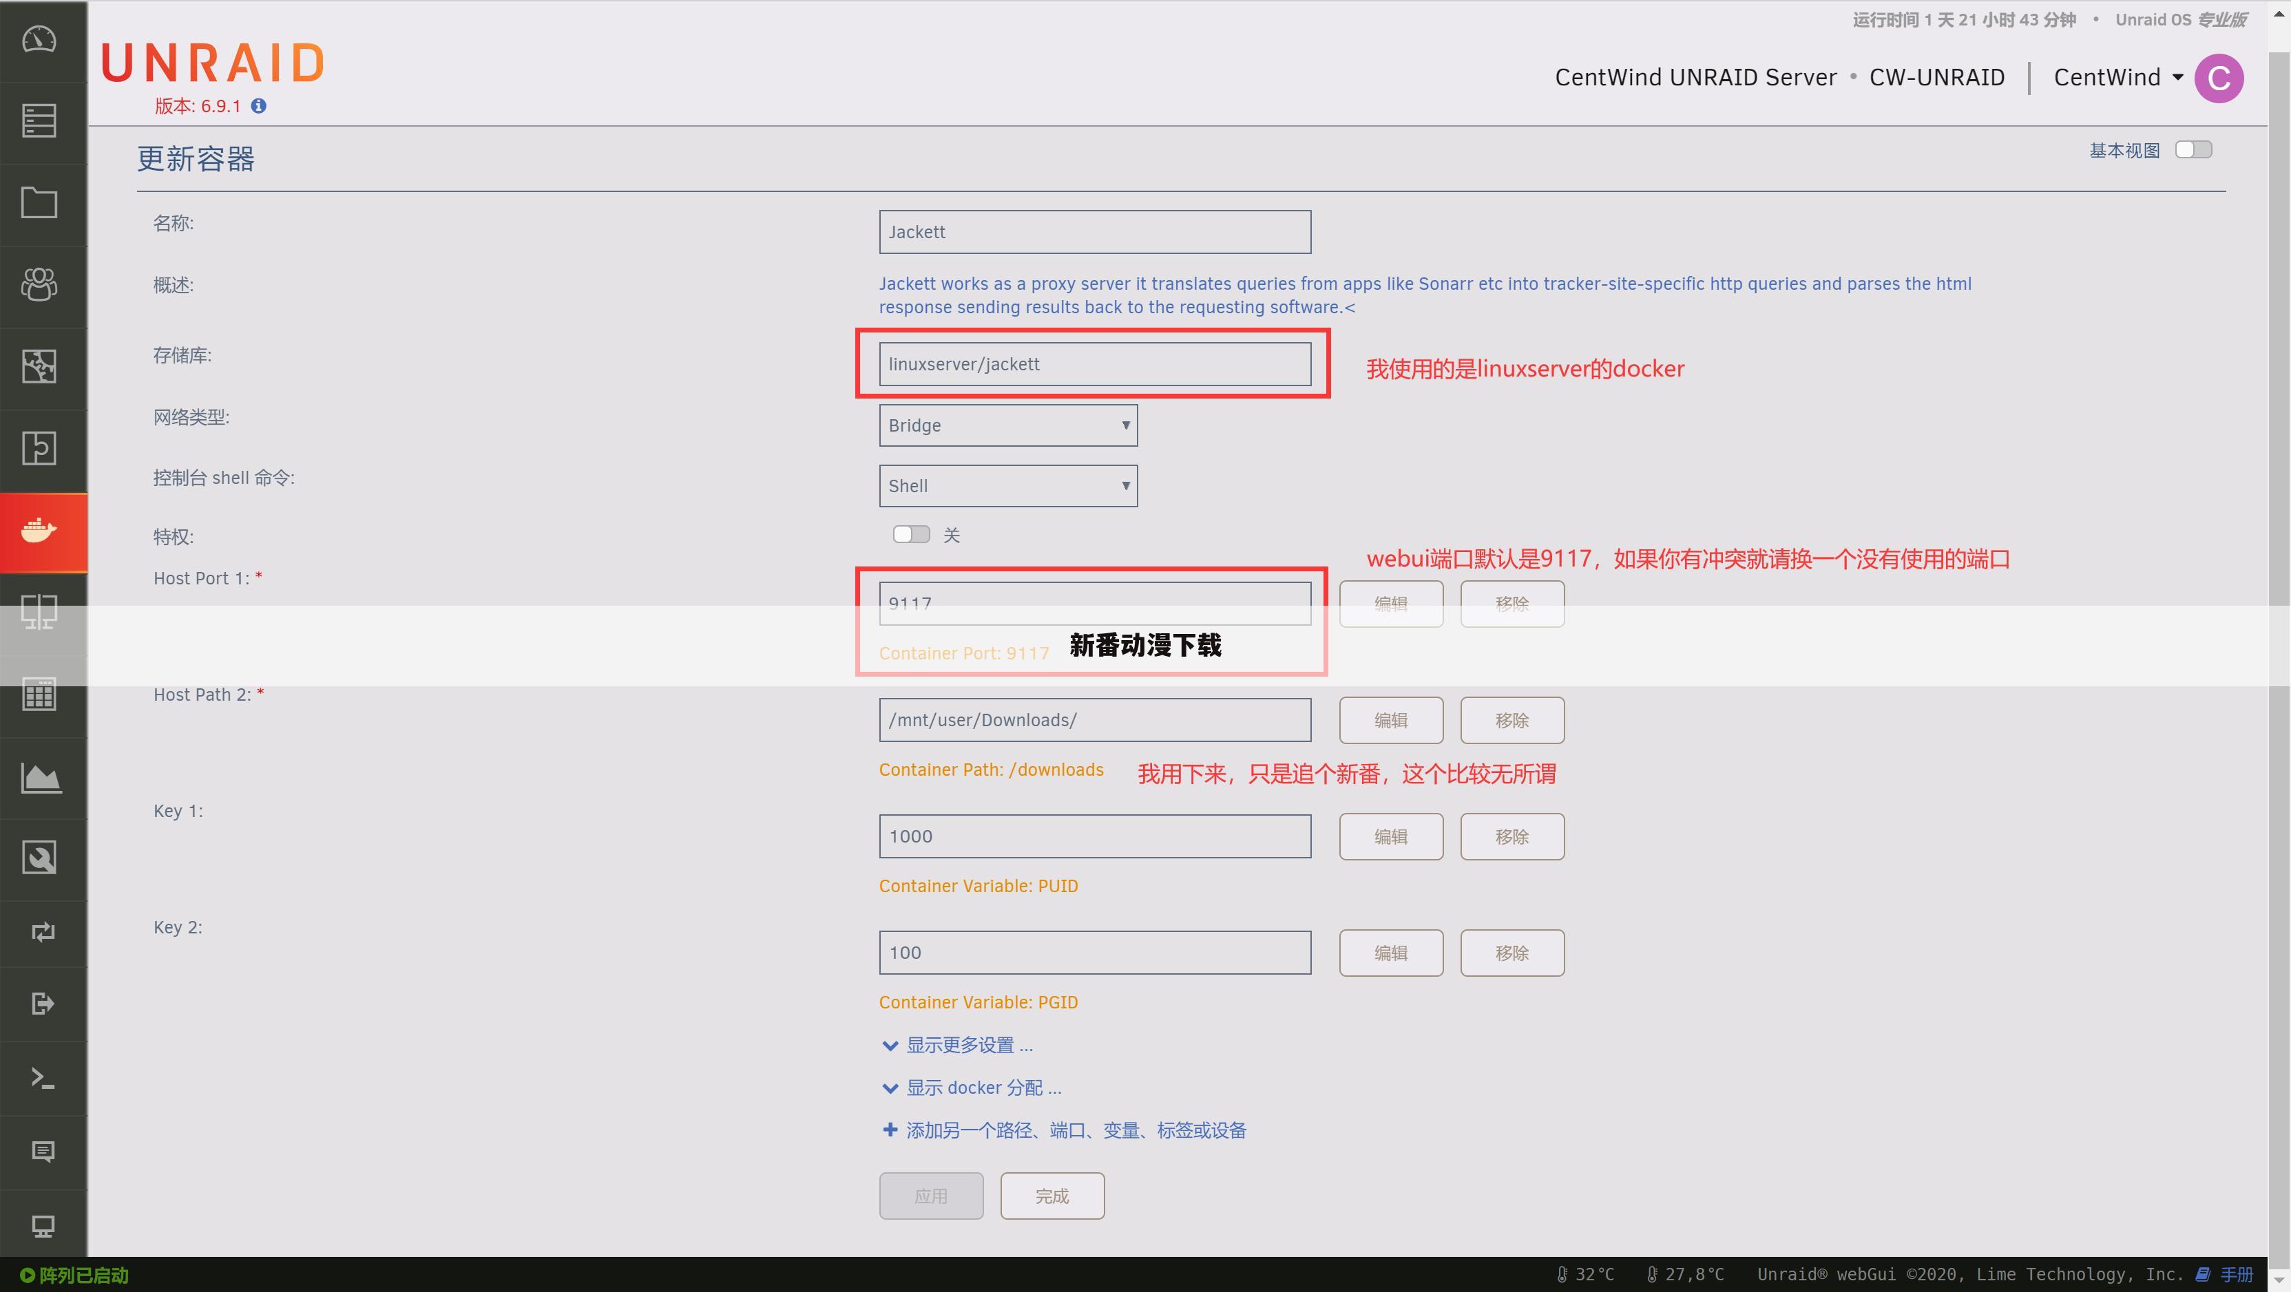This screenshot has width=2291, height=1292.
Task: Focus the Host Path 2 field /mnt/user/Downloads/
Action: (1095, 720)
